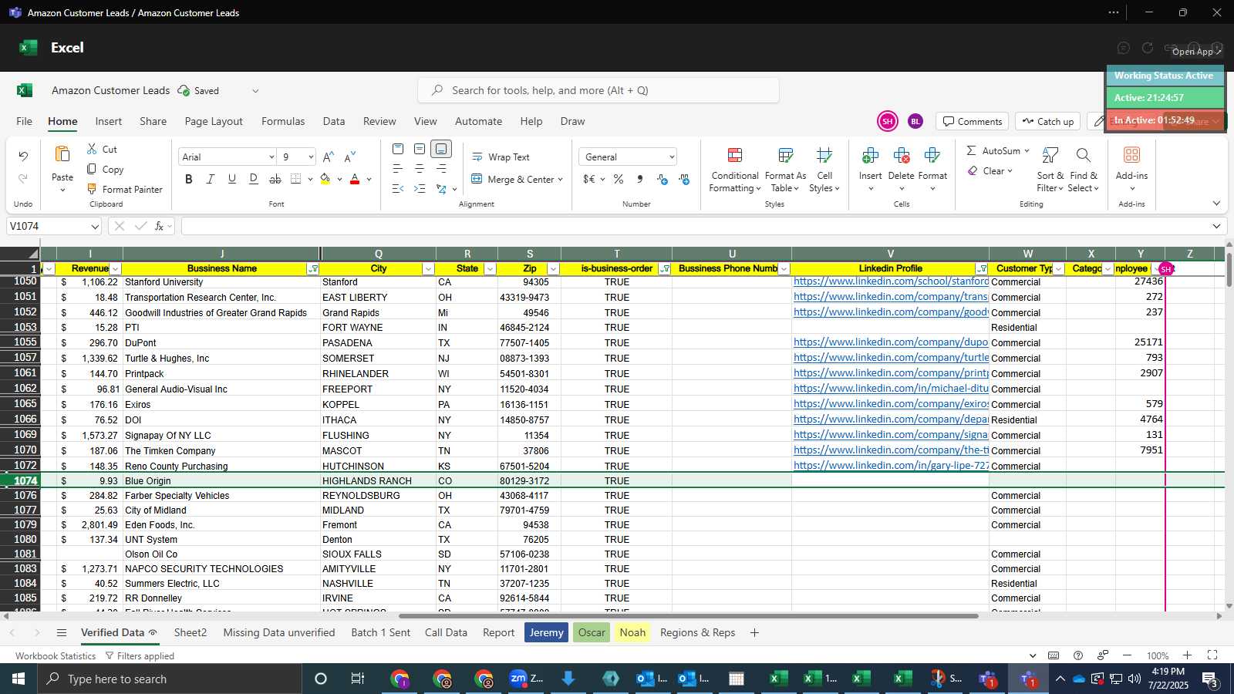Apply comma style number format
This screenshot has width=1234, height=694.
[x=640, y=179]
